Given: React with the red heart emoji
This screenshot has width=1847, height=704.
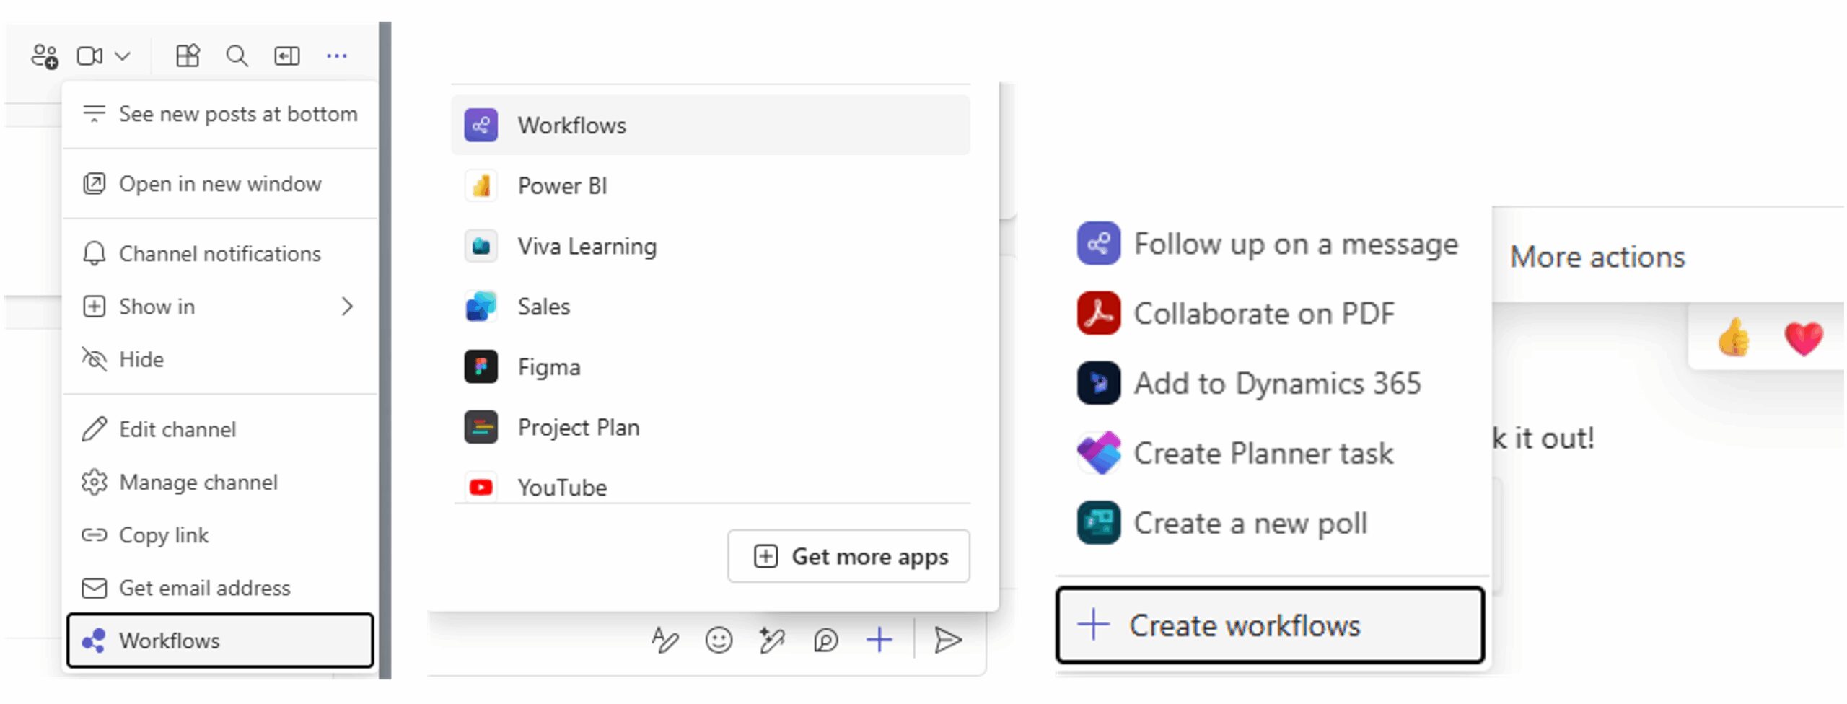Looking at the screenshot, I should point(1803,338).
